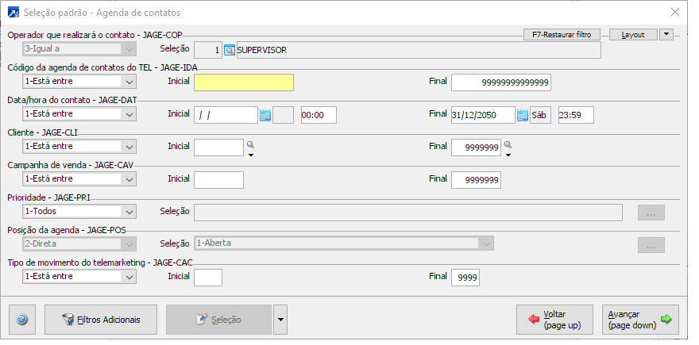Open JAGE-IDA condition combo box

(x=79, y=82)
